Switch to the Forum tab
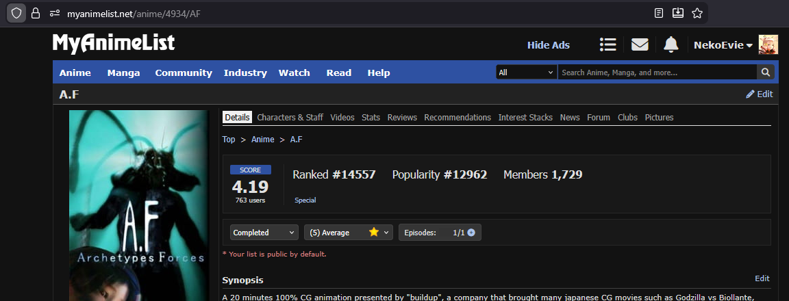 tap(599, 118)
